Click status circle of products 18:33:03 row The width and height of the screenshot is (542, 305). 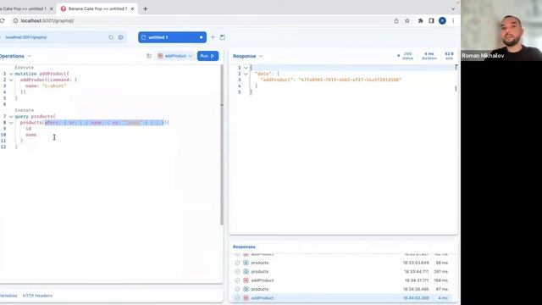[237, 263]
